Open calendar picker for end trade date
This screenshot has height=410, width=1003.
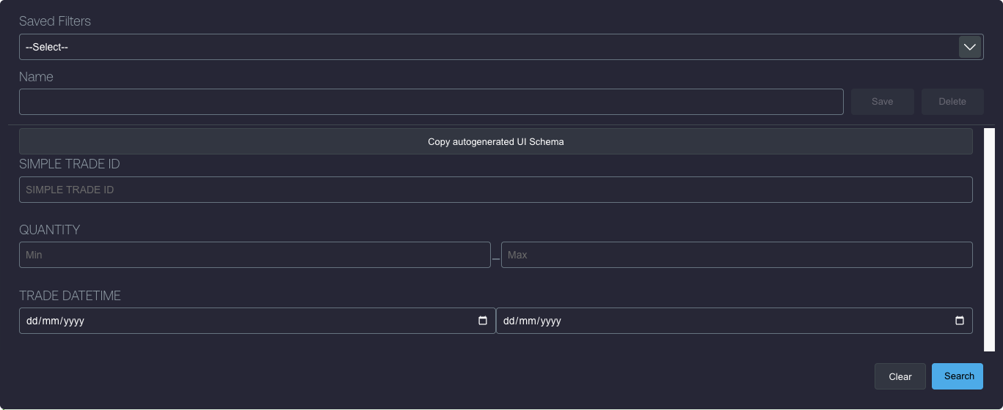point(959,321)
